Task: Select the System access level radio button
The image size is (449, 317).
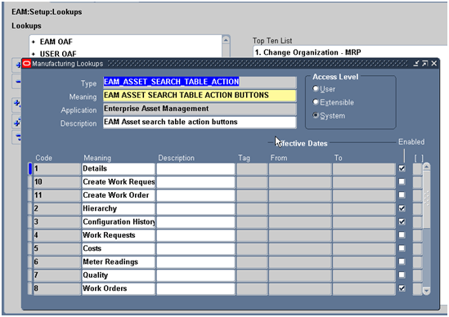Action: pos(316,115)
